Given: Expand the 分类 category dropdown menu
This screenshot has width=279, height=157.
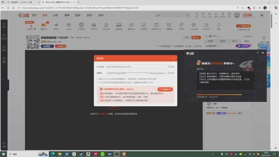Looking at the screenshot, I should (55, 15).
